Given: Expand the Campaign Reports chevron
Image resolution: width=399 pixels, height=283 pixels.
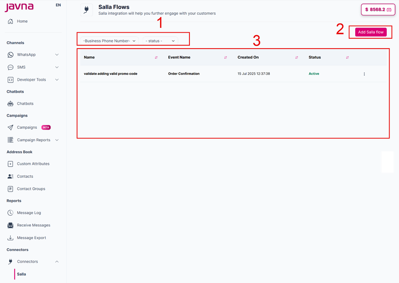Looking at the screenshot, I should click(x=57, y=140).
